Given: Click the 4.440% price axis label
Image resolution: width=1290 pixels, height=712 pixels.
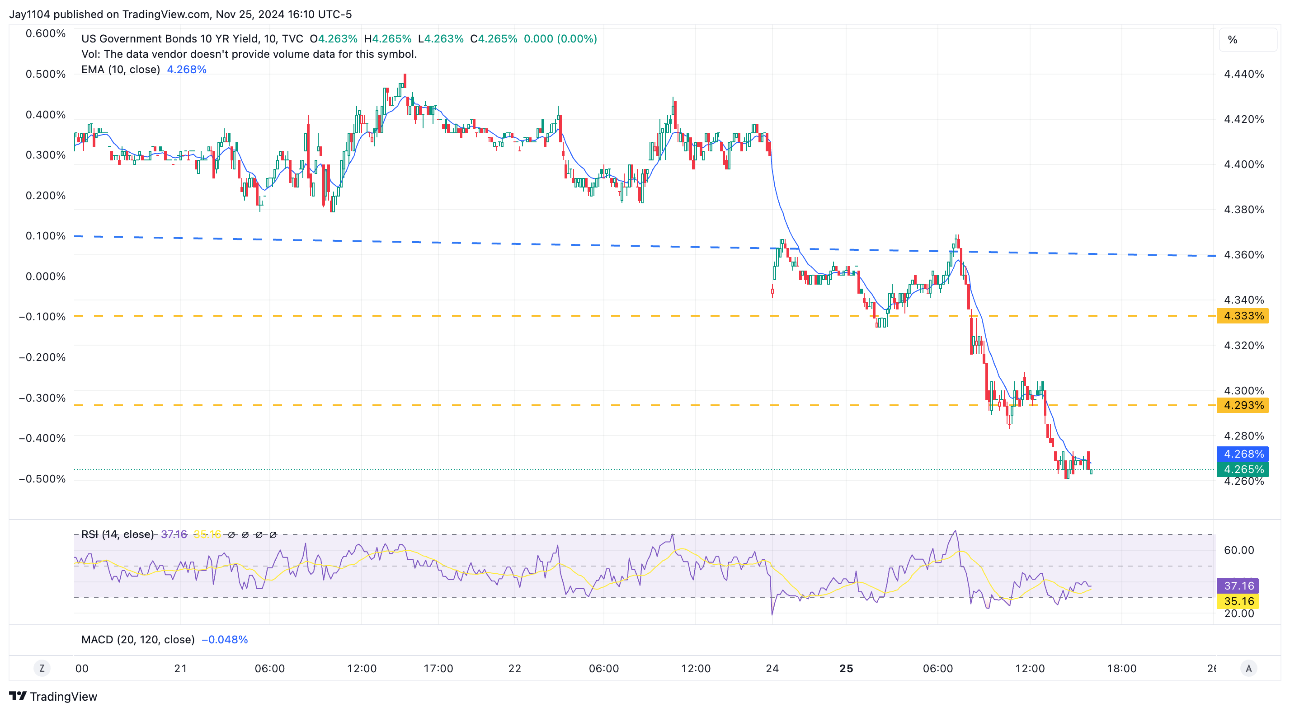Looking at the screenshot, I should click(x=1243, y=74).
